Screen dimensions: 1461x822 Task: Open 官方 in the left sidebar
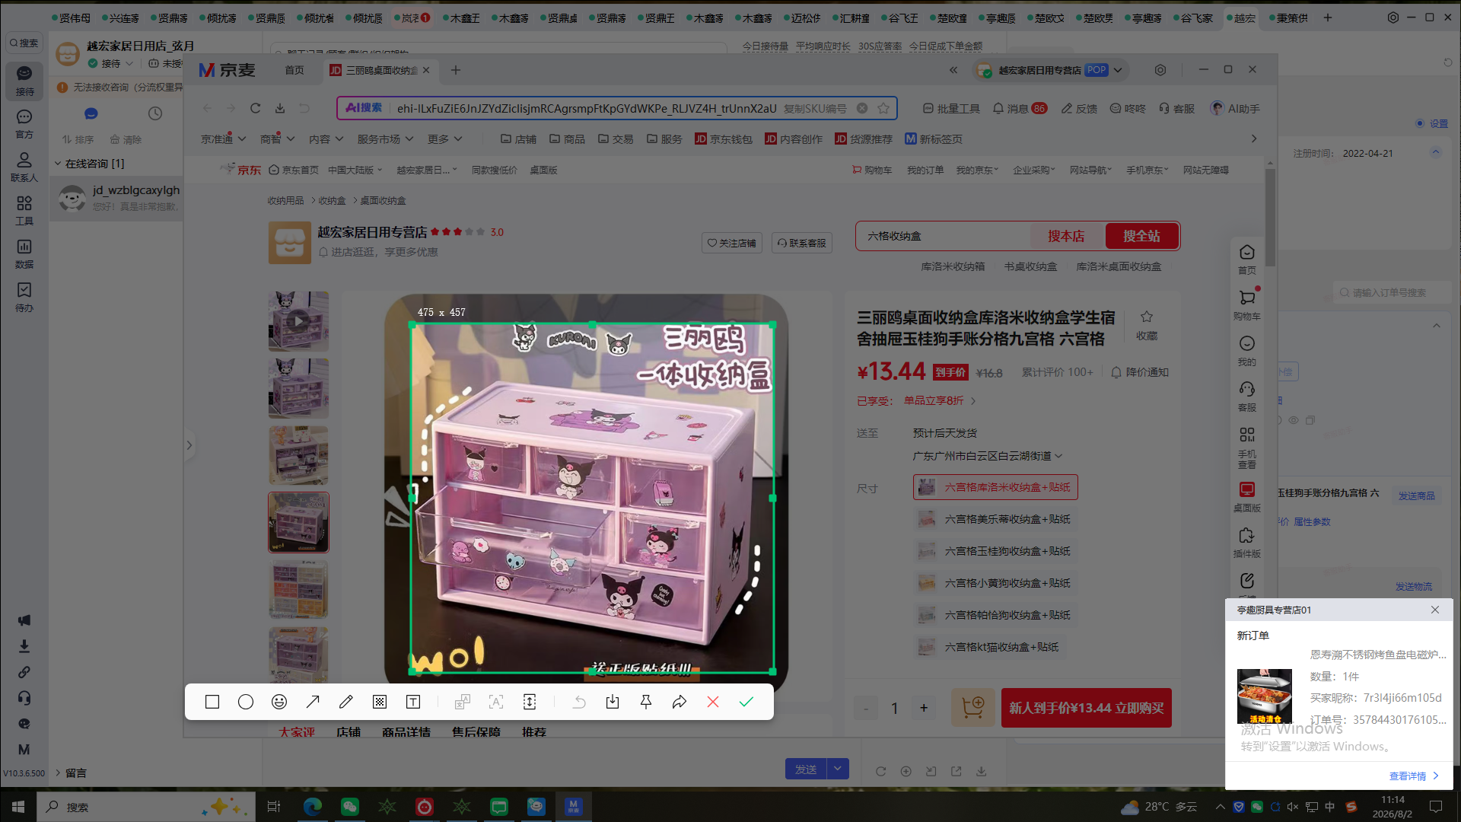point(24,123)
